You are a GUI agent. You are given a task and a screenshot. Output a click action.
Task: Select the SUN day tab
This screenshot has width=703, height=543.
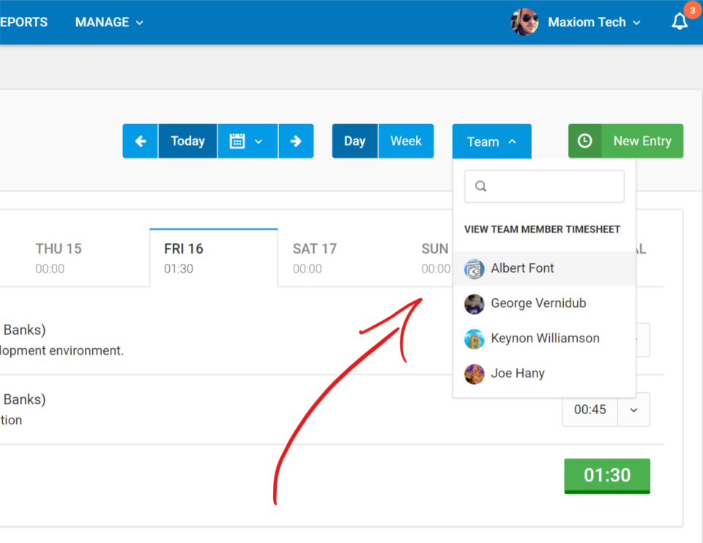[x=435, y=258]
